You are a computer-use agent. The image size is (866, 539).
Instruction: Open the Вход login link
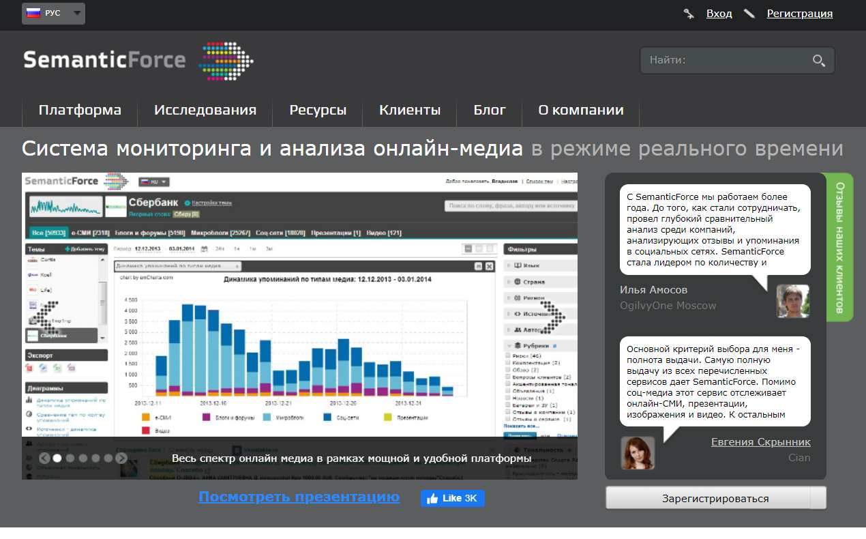[719, 13]
